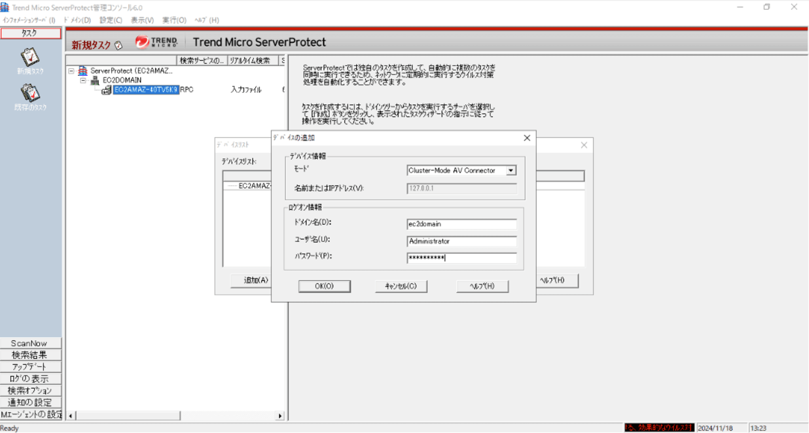Viewport: 809px width, 433px height.
Task: Click the date 2024/11/18 in status bar
Action: [715, 428]
